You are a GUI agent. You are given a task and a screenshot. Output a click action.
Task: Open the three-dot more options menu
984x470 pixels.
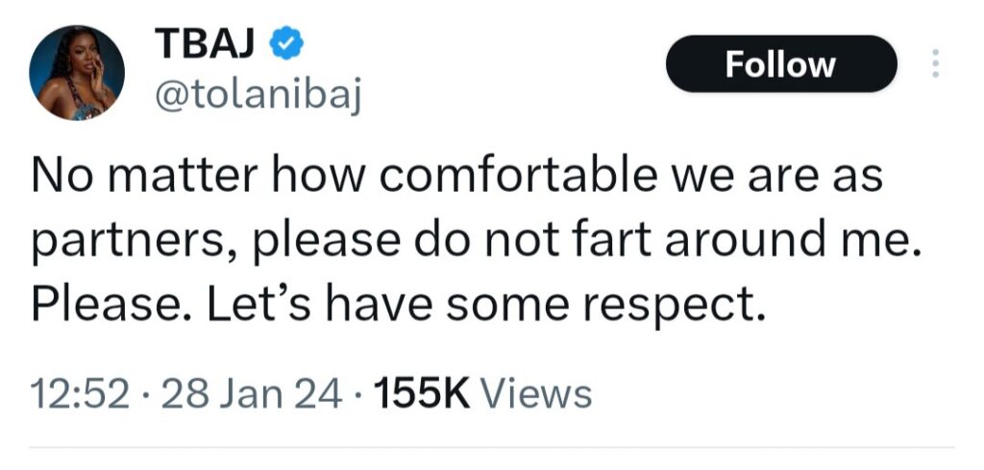pos(937,64)
